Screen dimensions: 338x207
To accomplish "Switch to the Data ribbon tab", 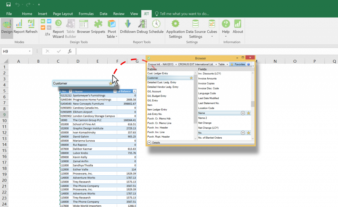I will [x=103, y=14].
